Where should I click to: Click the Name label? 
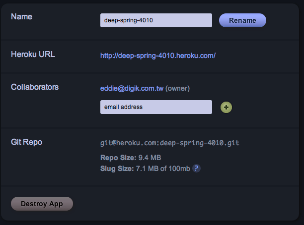click(21, 16)
